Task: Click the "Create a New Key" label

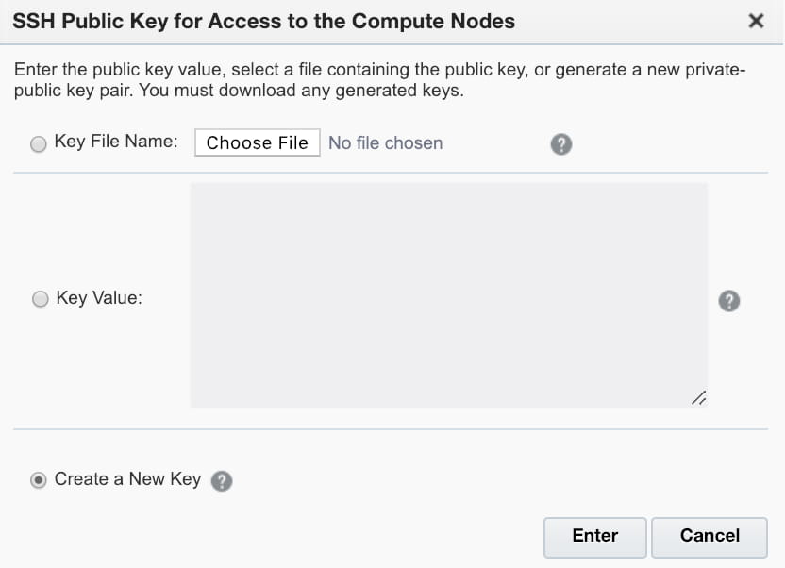Action: pos(127,479)
